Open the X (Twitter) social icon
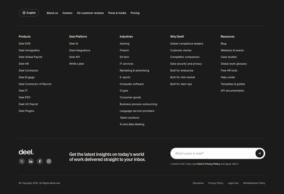 [x=22, y=161]
